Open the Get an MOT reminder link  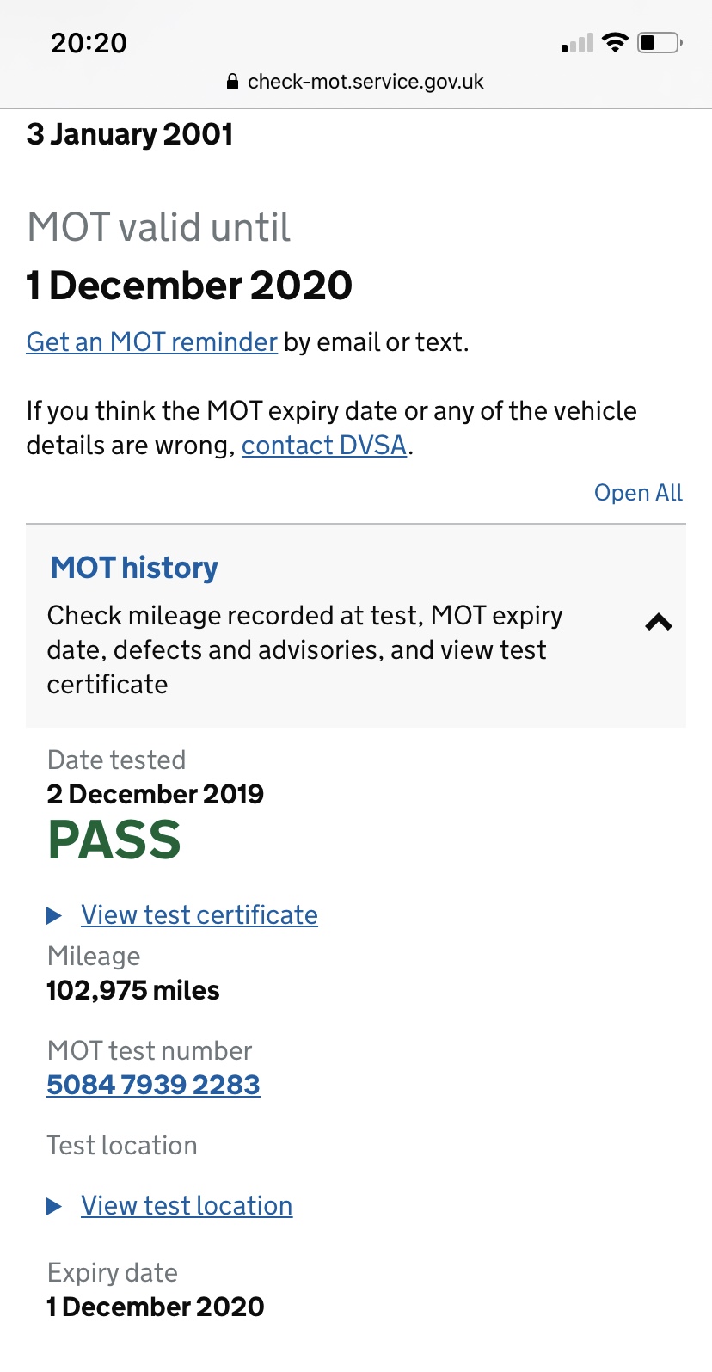click(x=152, y=342)
